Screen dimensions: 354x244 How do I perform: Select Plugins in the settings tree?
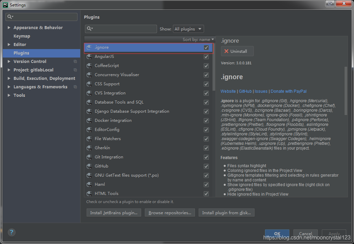click(x=41, y=53)
